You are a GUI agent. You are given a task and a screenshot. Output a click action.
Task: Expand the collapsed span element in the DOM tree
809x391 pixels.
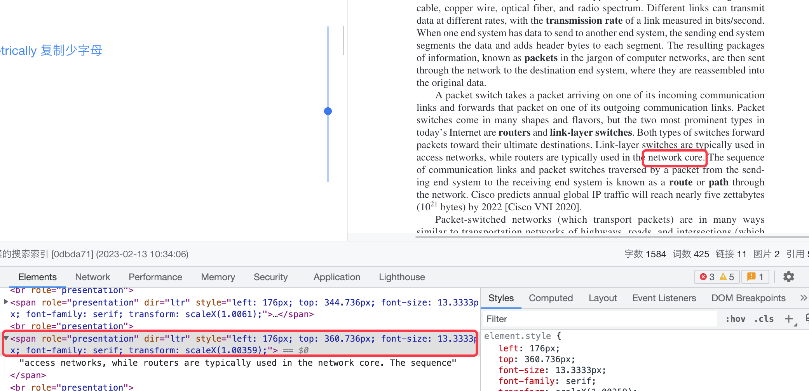click(x=5, y=302)
